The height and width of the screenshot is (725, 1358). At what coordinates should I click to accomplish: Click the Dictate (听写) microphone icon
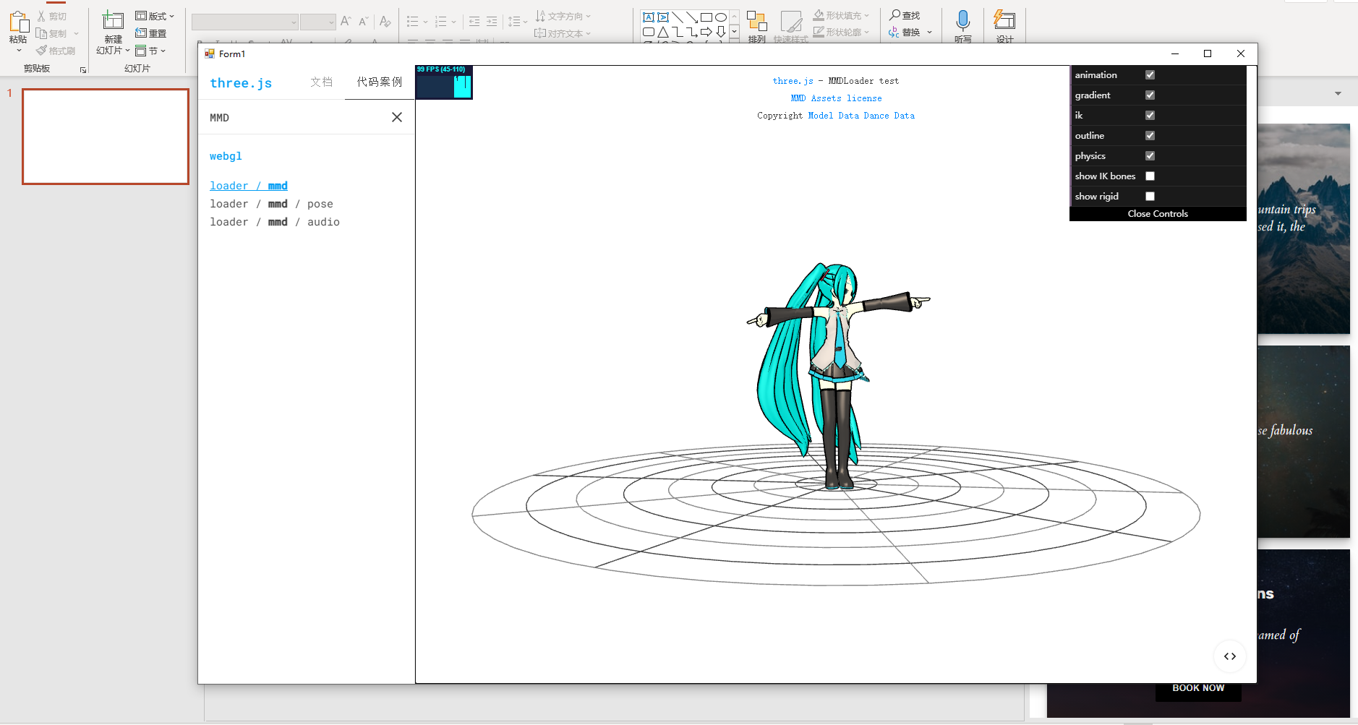(962, 20)
